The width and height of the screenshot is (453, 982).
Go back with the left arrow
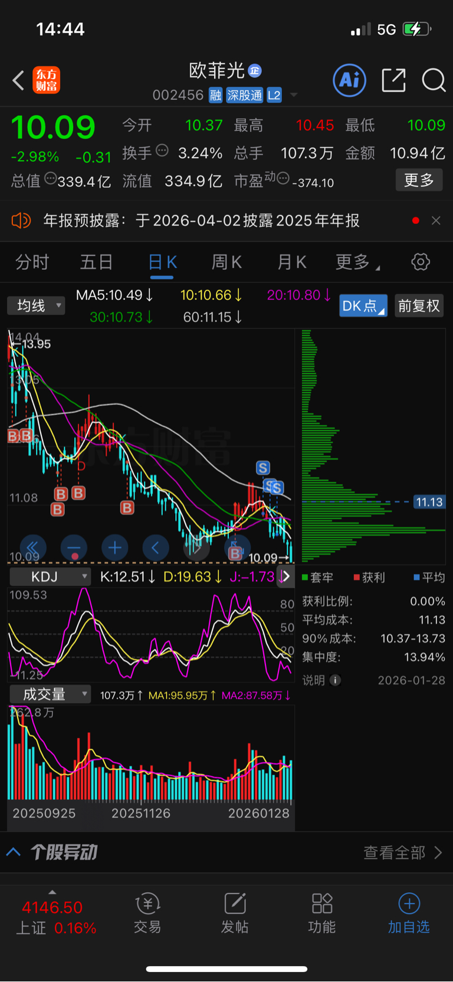click(x=18, y=80)
